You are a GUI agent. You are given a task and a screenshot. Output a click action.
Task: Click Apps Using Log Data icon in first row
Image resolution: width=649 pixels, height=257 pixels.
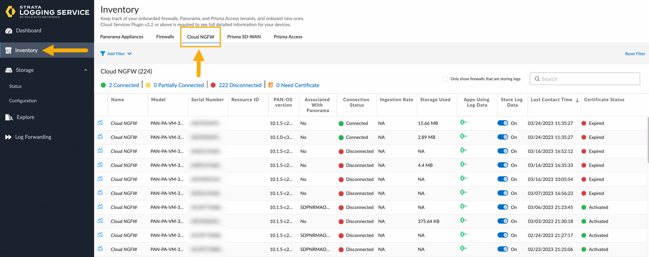pyautogui.click(x=463, y=123)
